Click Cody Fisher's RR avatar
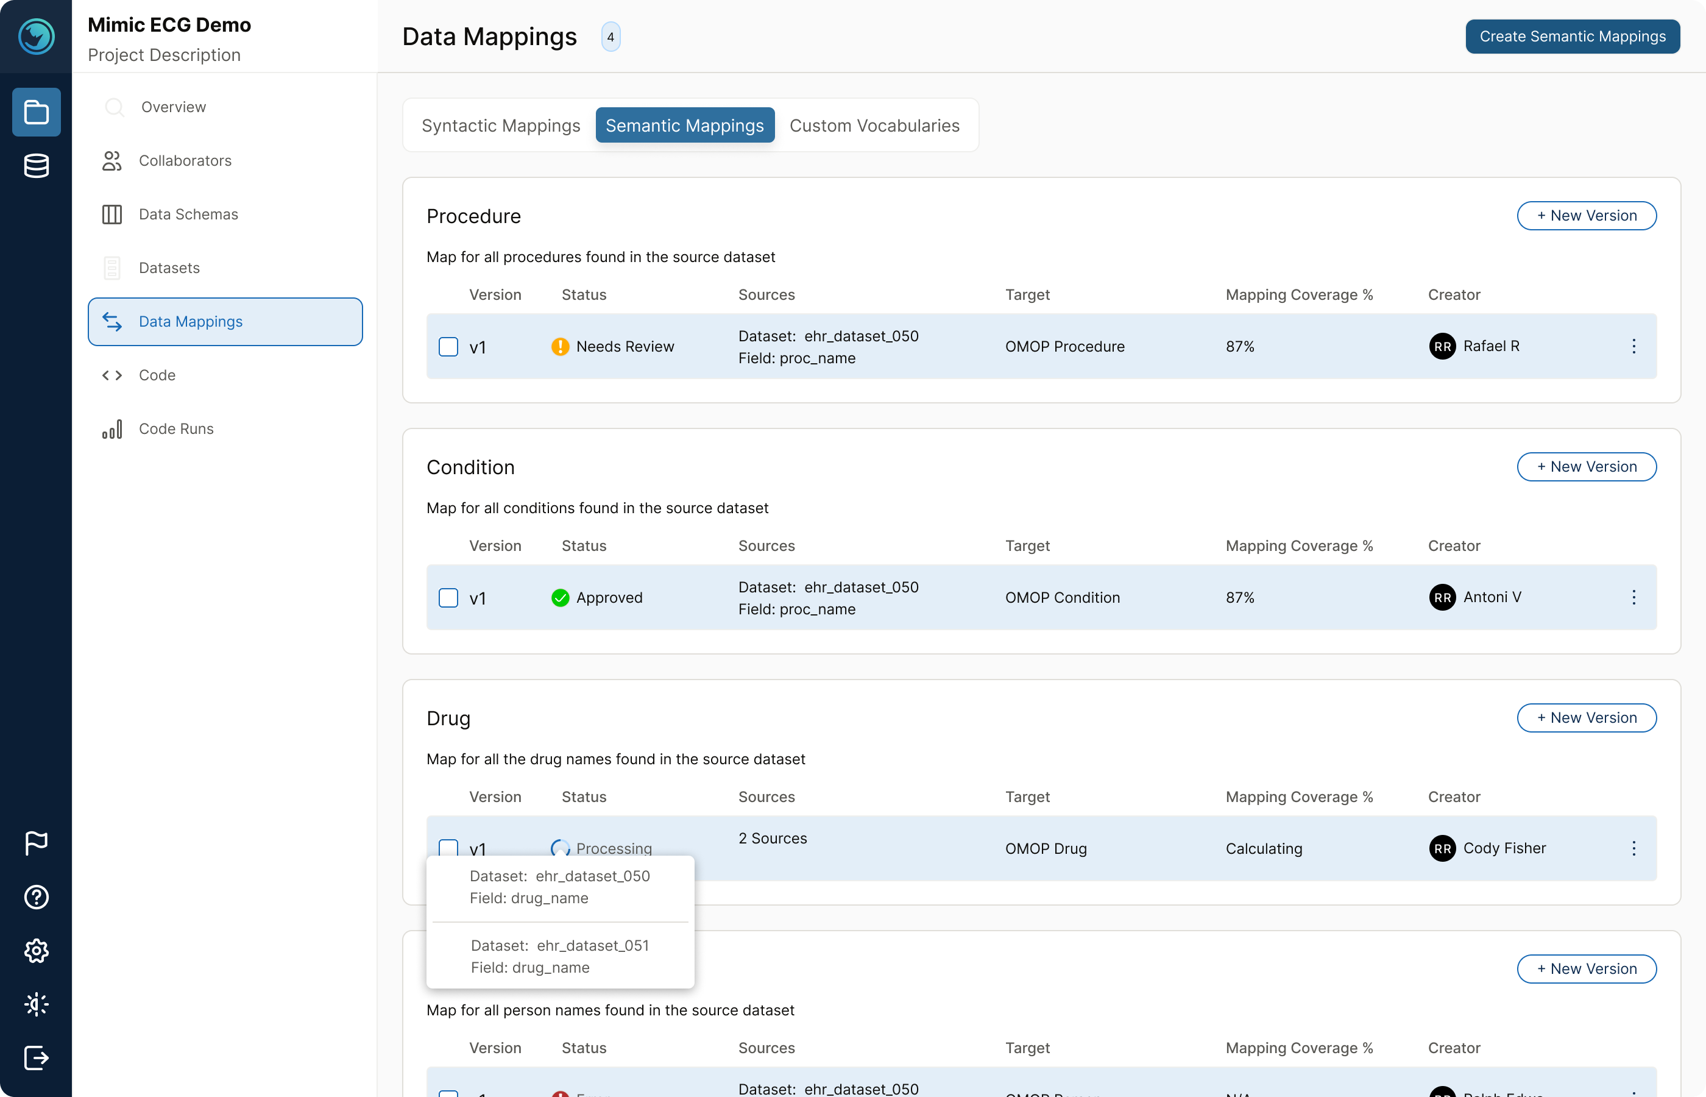This screenshot has height=1097, width=1706. click(x=1443, y=848)
